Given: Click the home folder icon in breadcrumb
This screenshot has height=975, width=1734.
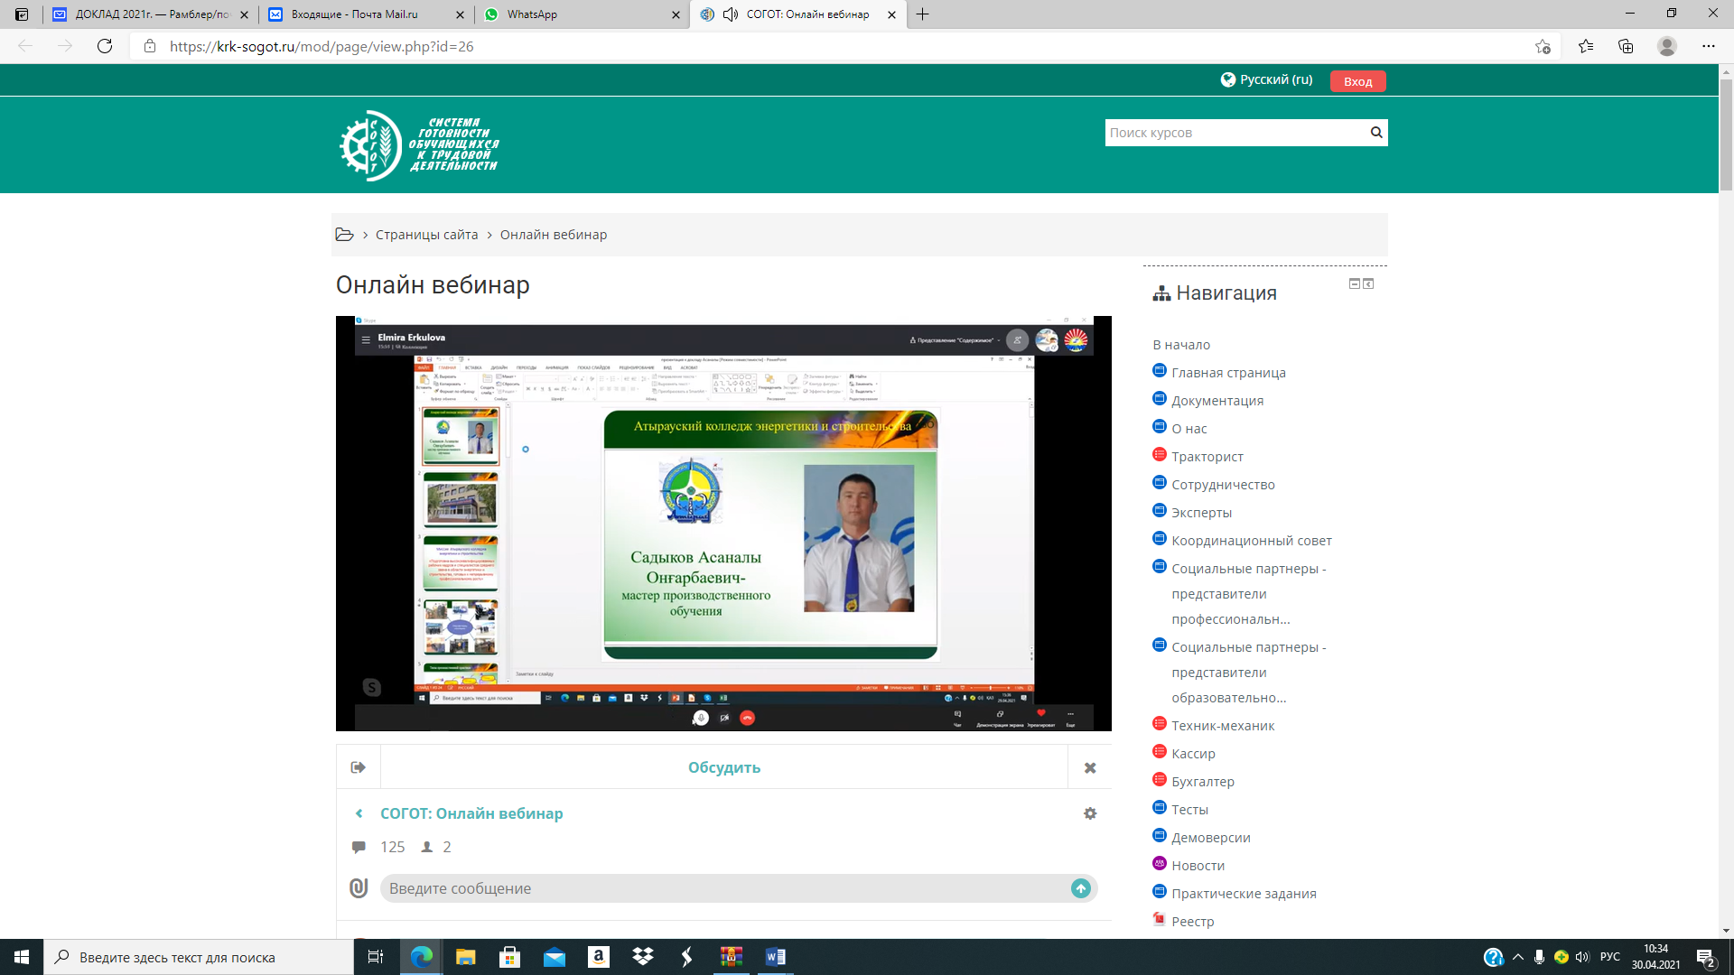Looking at the screenshot, I should click(344, 235).
